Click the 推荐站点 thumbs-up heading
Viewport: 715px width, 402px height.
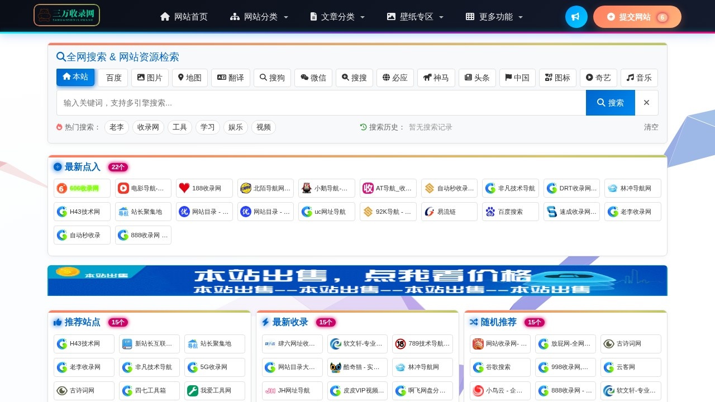pos(77,322)
